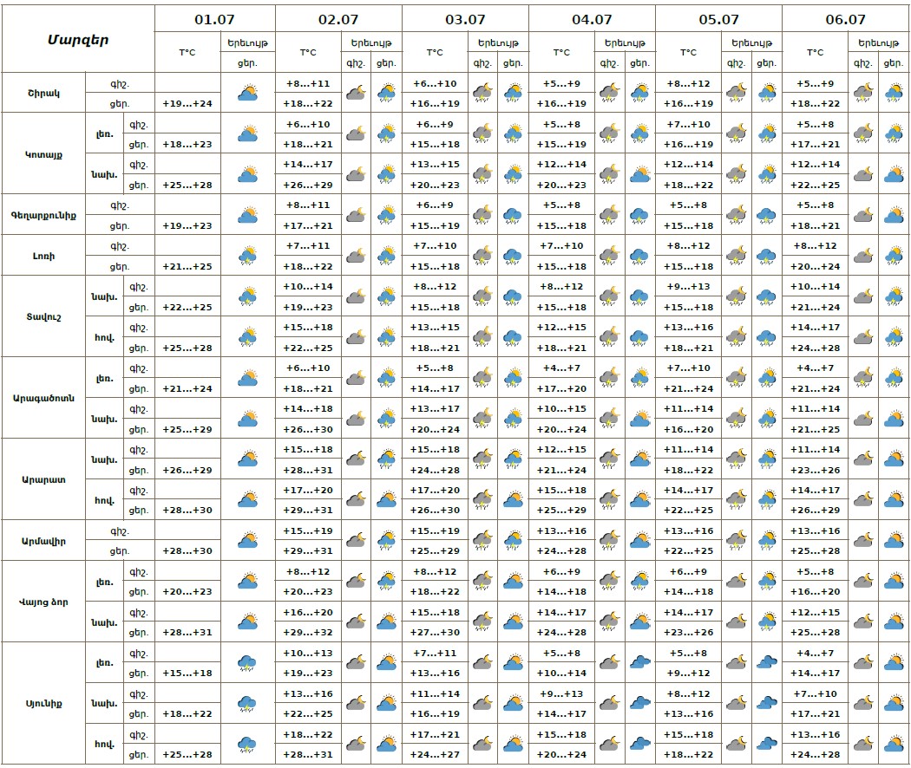Click the Վայոց ձոր region label
This screenshot has width=911, height=768.
(x=43, y=602)
